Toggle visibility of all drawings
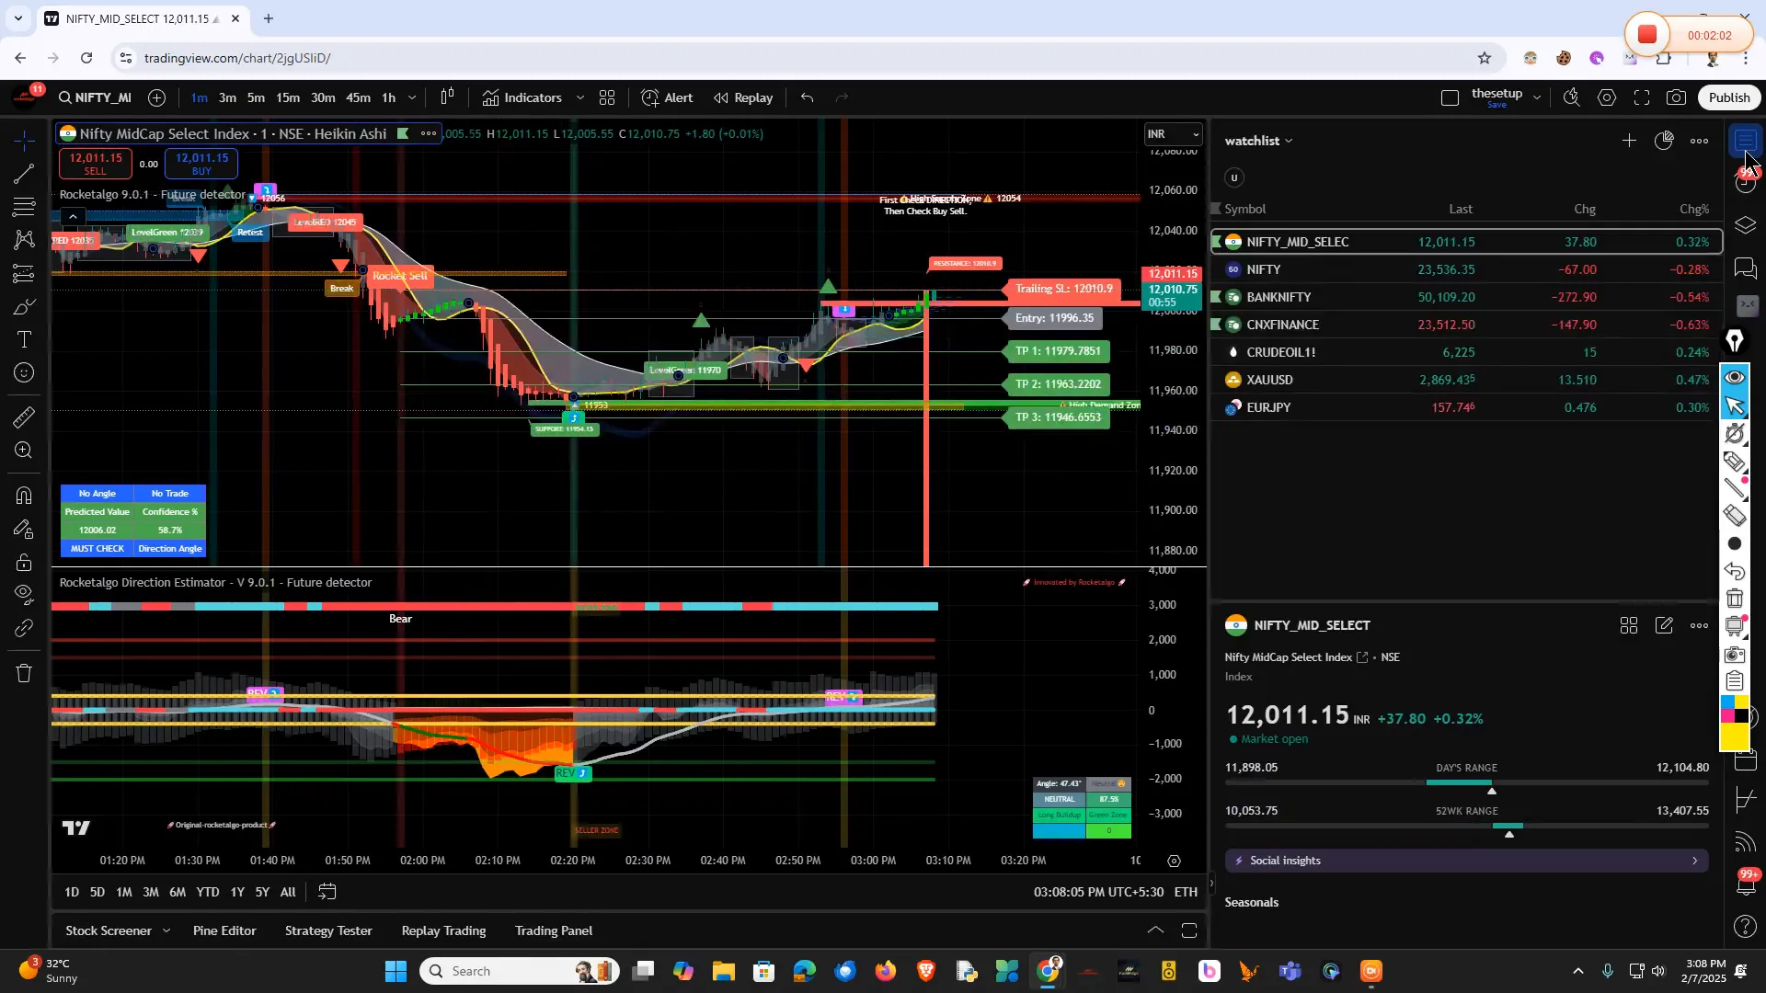Image resolution: width=1766 pixels, height=993 pixels. (23, 595)
